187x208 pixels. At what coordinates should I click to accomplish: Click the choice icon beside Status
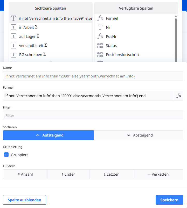point(100,46)
